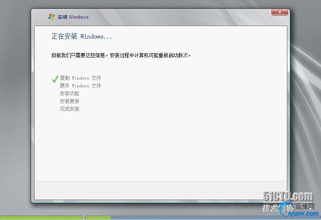Select the 安装更新 step text
The height and width of the screenshot is (220, 321).
pos(69,101)
